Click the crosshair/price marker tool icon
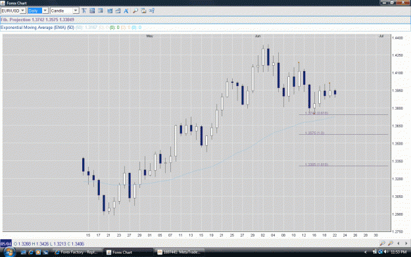Viewport: 411px width, 257px height. 84,11
